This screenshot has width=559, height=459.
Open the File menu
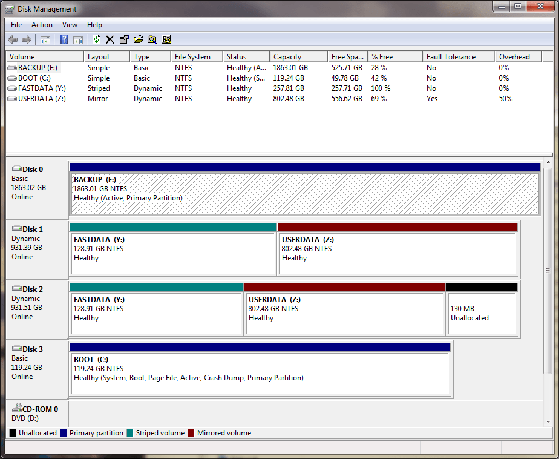16,25
